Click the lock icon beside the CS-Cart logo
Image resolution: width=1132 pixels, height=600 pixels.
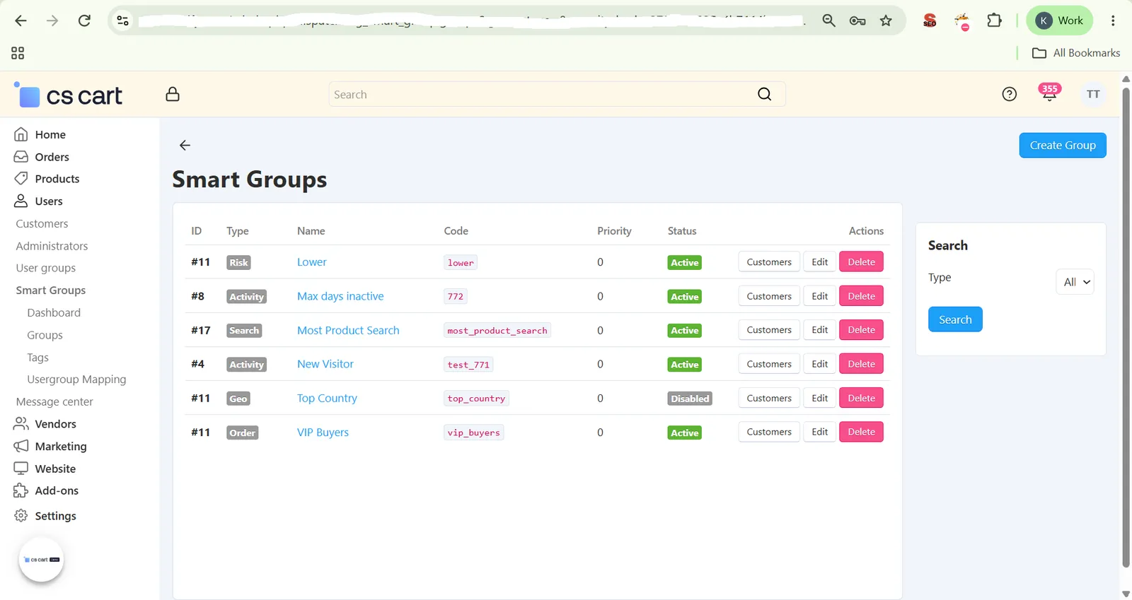tap(173, 94)
